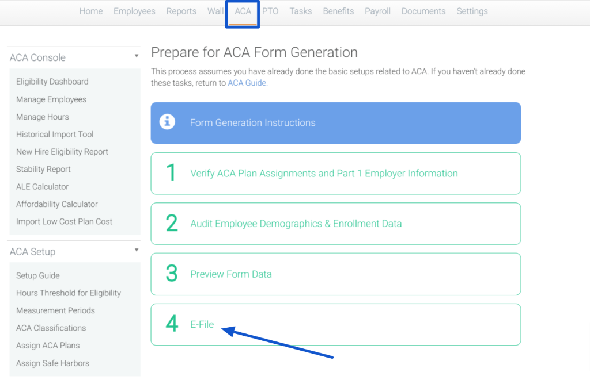
Task: Open step 3 Preview Form Data
Action: coord(336,274)
